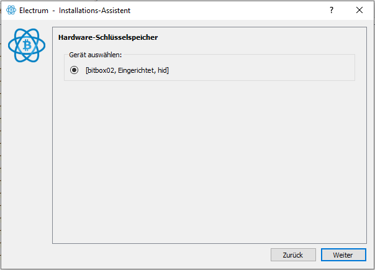Proceed with the Weiter button
The height and width of the screenshot is (270, 375).
(x=343, y=255)
